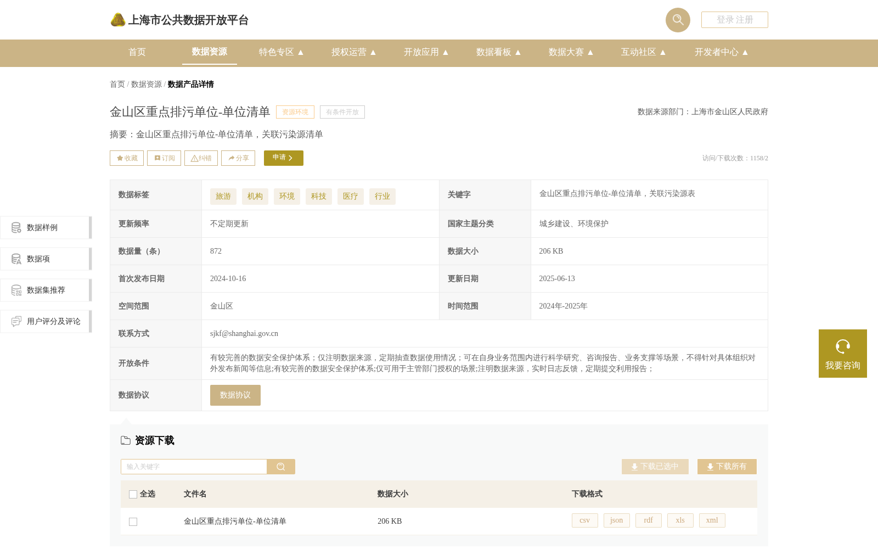This screenshot has height=549, width=878.
Task: Download the xls format
Action: tap(680, 520)
